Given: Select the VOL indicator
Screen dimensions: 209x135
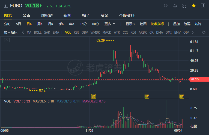Looking at the screenshot, I should [x=68, y=33].
